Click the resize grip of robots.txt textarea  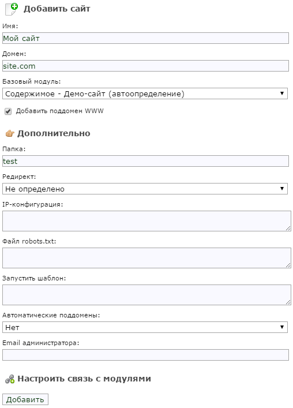(x=288, y=265)
